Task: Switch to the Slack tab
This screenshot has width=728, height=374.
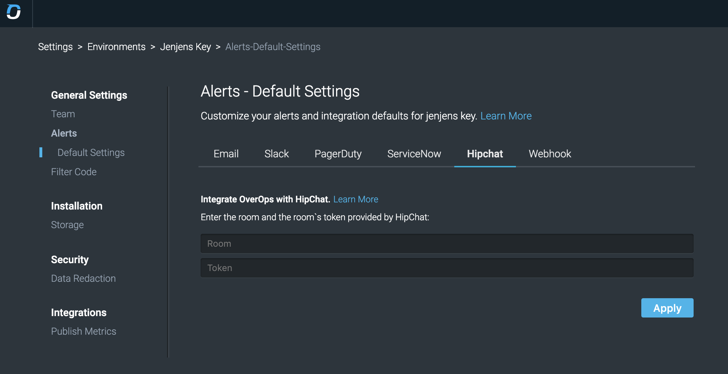Action: pos(277,154)
